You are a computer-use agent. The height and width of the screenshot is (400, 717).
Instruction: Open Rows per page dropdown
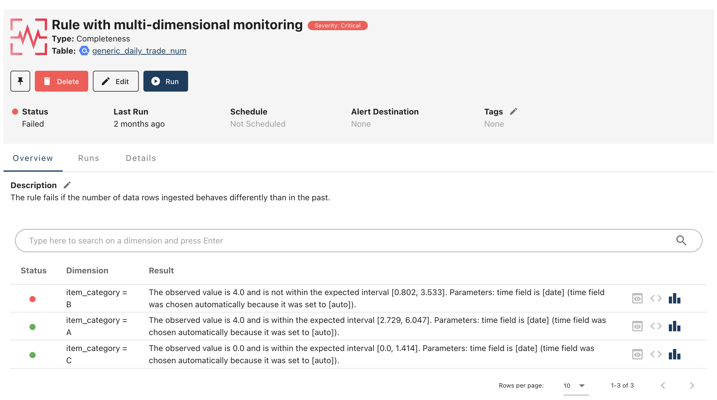575,386
